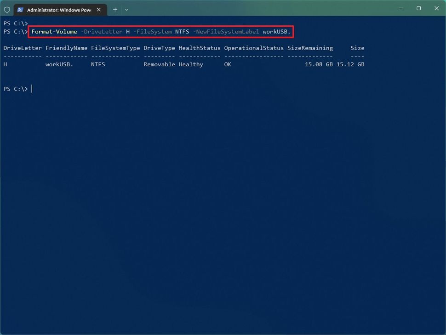
Task: Click the blinking cursor on the prompt line
Action: click(31, 89)
